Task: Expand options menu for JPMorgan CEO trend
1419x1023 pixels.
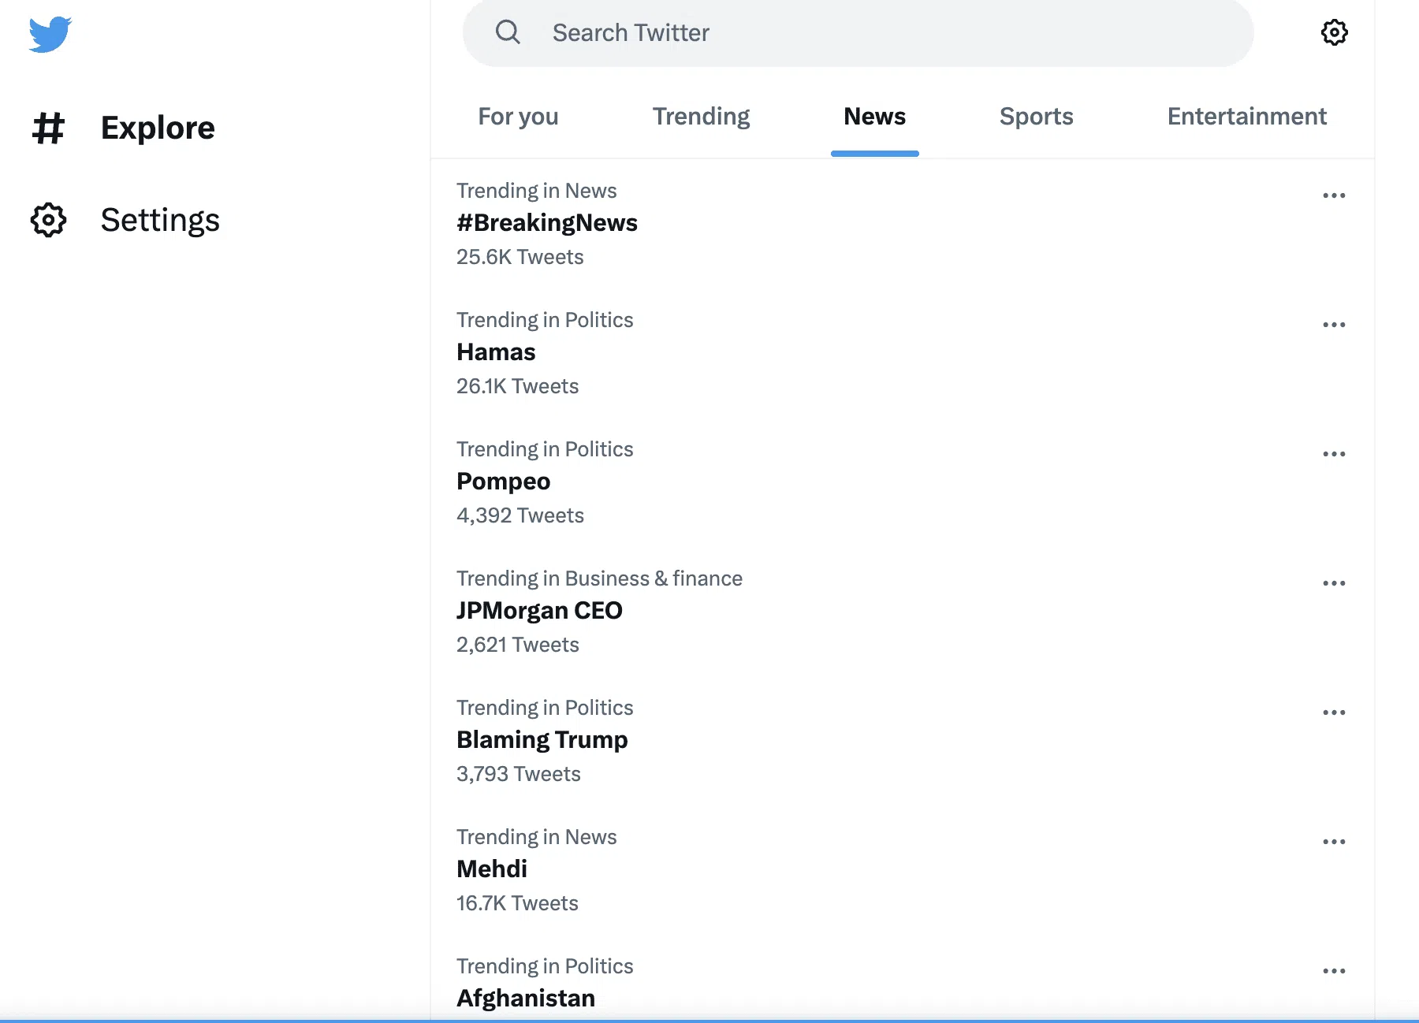Action: tap(1334, 583)
